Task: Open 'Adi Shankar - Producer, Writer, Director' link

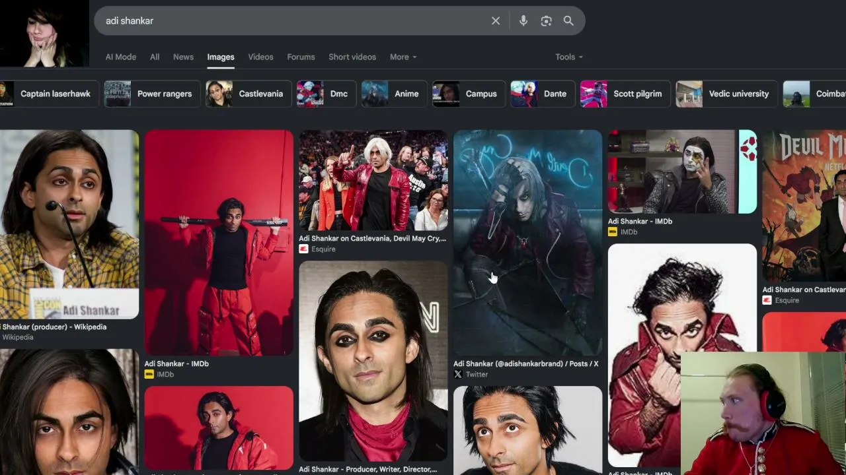Action: point(367,469)
